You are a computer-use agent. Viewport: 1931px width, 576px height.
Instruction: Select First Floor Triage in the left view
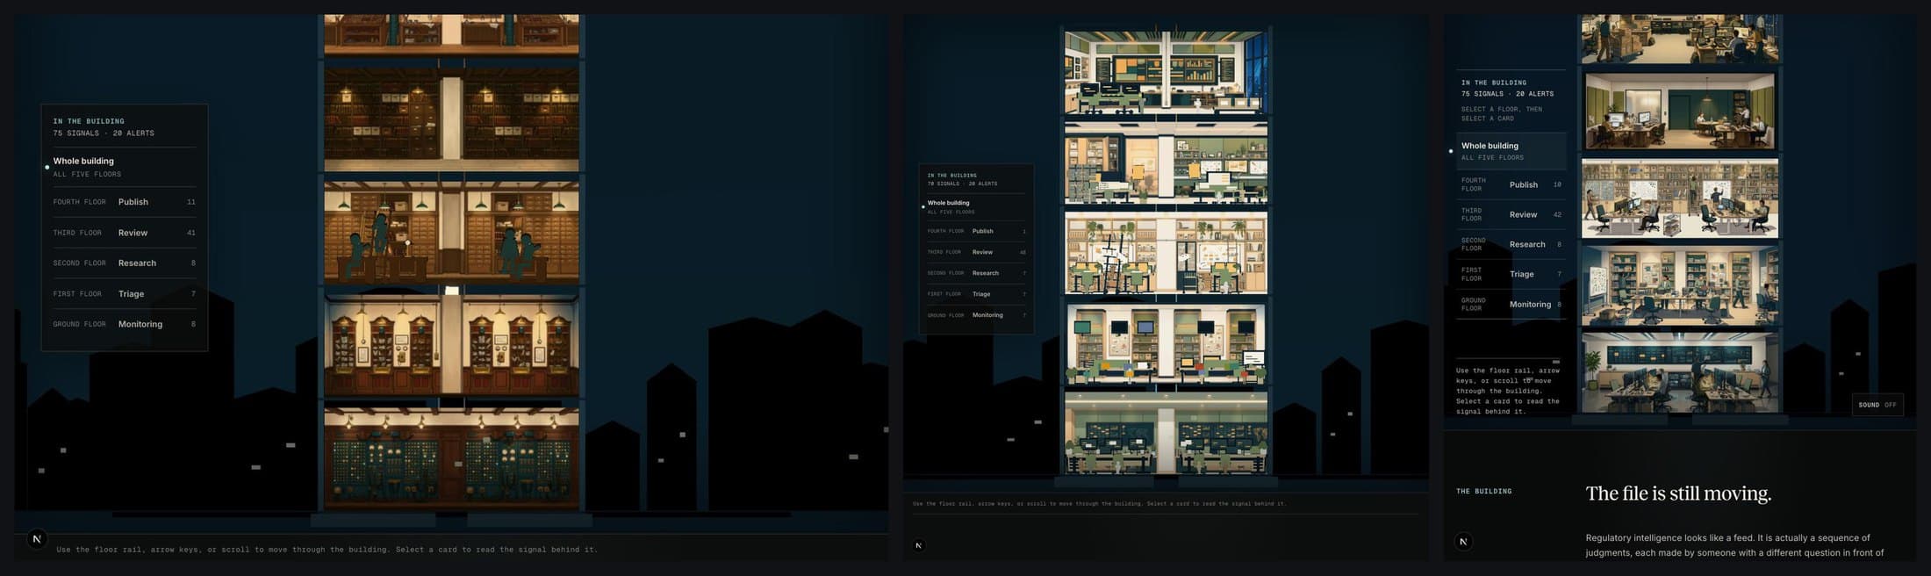click(x=123, y=294)
